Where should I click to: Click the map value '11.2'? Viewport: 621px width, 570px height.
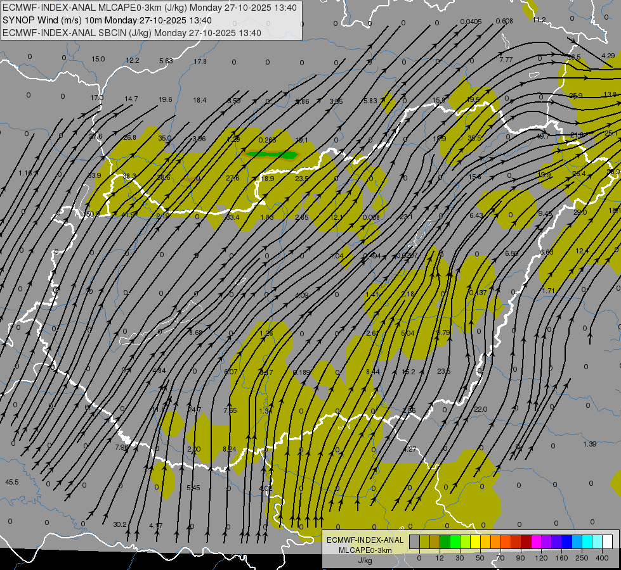click(x=539, y=20)
